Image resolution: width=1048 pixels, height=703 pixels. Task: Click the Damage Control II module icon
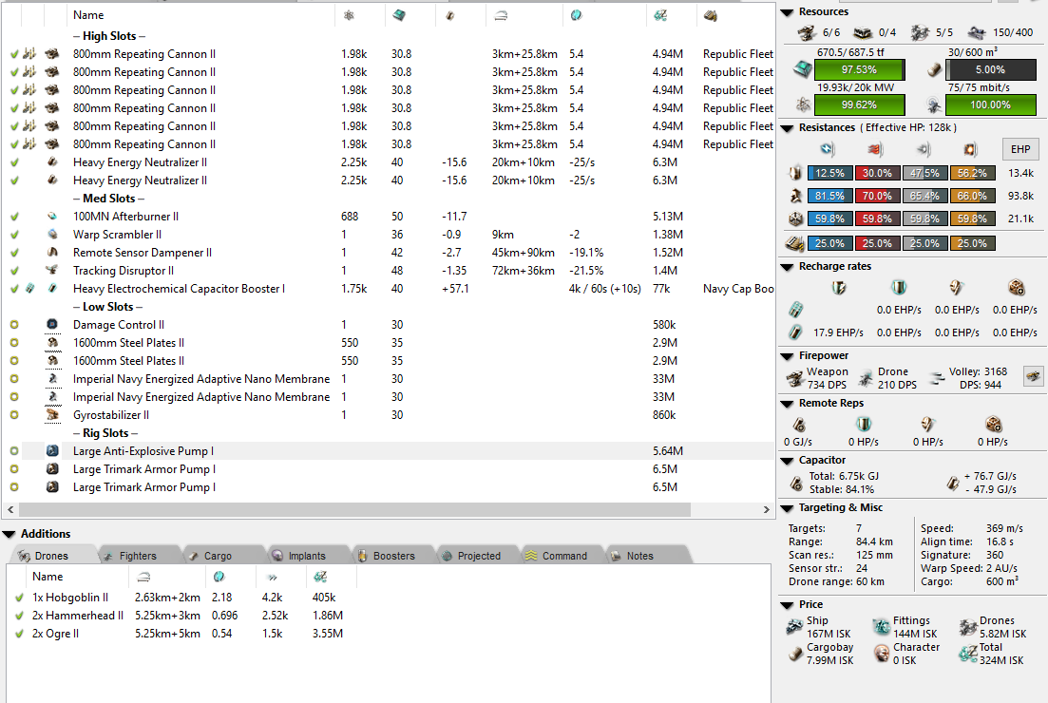[51, 325]
